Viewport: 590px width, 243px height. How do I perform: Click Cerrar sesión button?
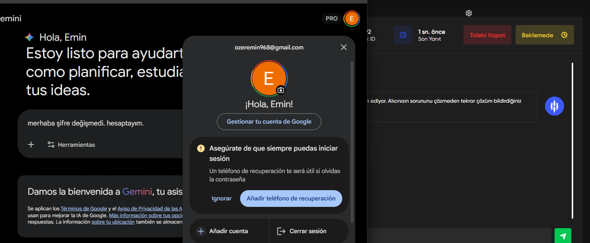tap(309, 231)
